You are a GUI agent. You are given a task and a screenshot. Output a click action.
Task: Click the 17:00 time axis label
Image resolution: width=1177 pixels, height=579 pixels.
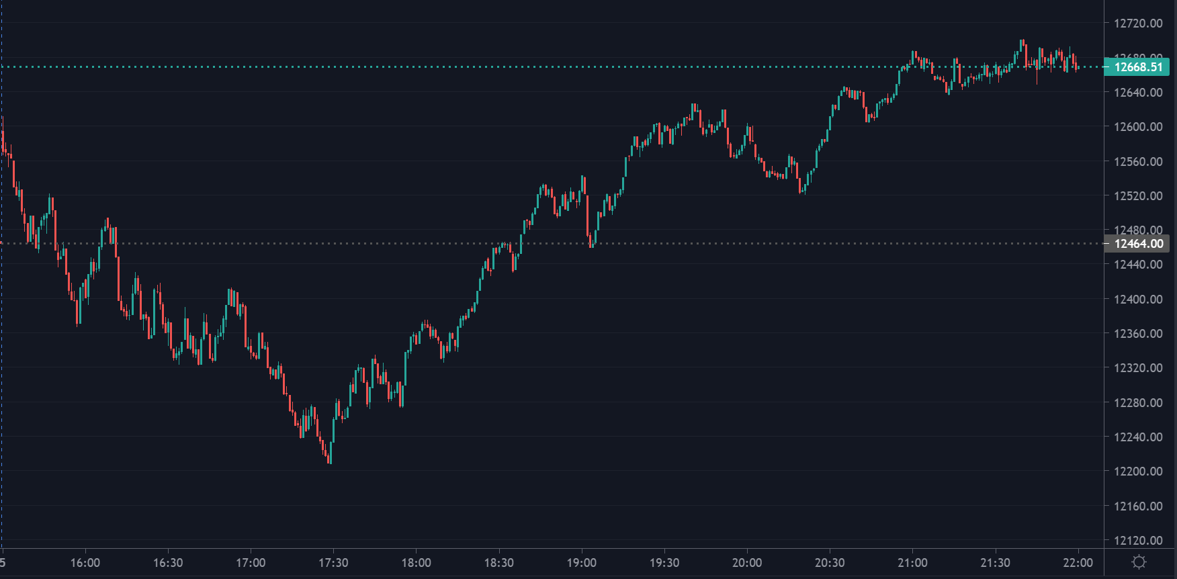pos(251,563)
